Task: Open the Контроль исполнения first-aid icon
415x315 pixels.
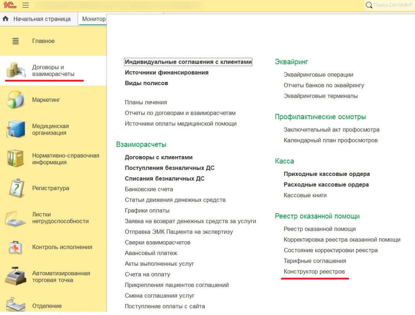Action: coord(15,247)
